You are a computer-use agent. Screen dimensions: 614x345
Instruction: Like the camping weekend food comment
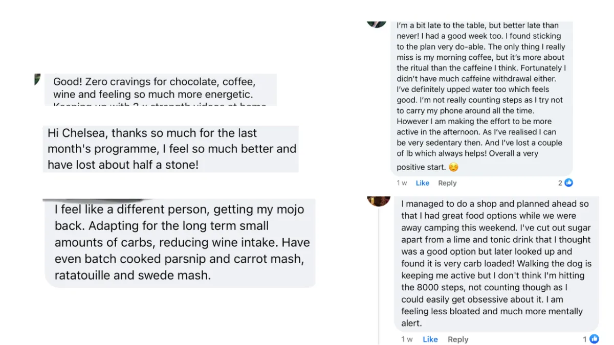point(430,339)
